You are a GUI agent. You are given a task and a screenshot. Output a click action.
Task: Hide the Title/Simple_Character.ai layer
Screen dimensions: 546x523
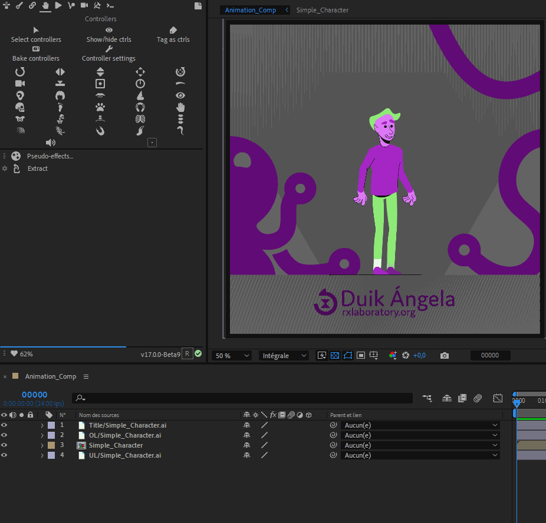click(4, 425)
